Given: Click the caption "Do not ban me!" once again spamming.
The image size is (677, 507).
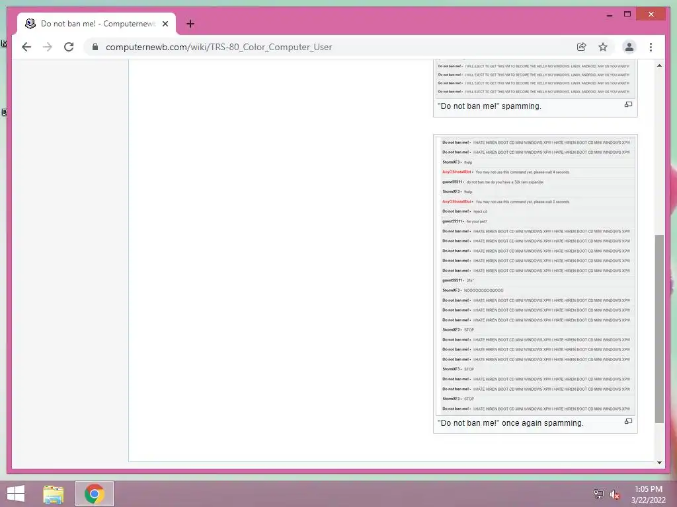Looking at the screenshot, I should pos(510,423).
